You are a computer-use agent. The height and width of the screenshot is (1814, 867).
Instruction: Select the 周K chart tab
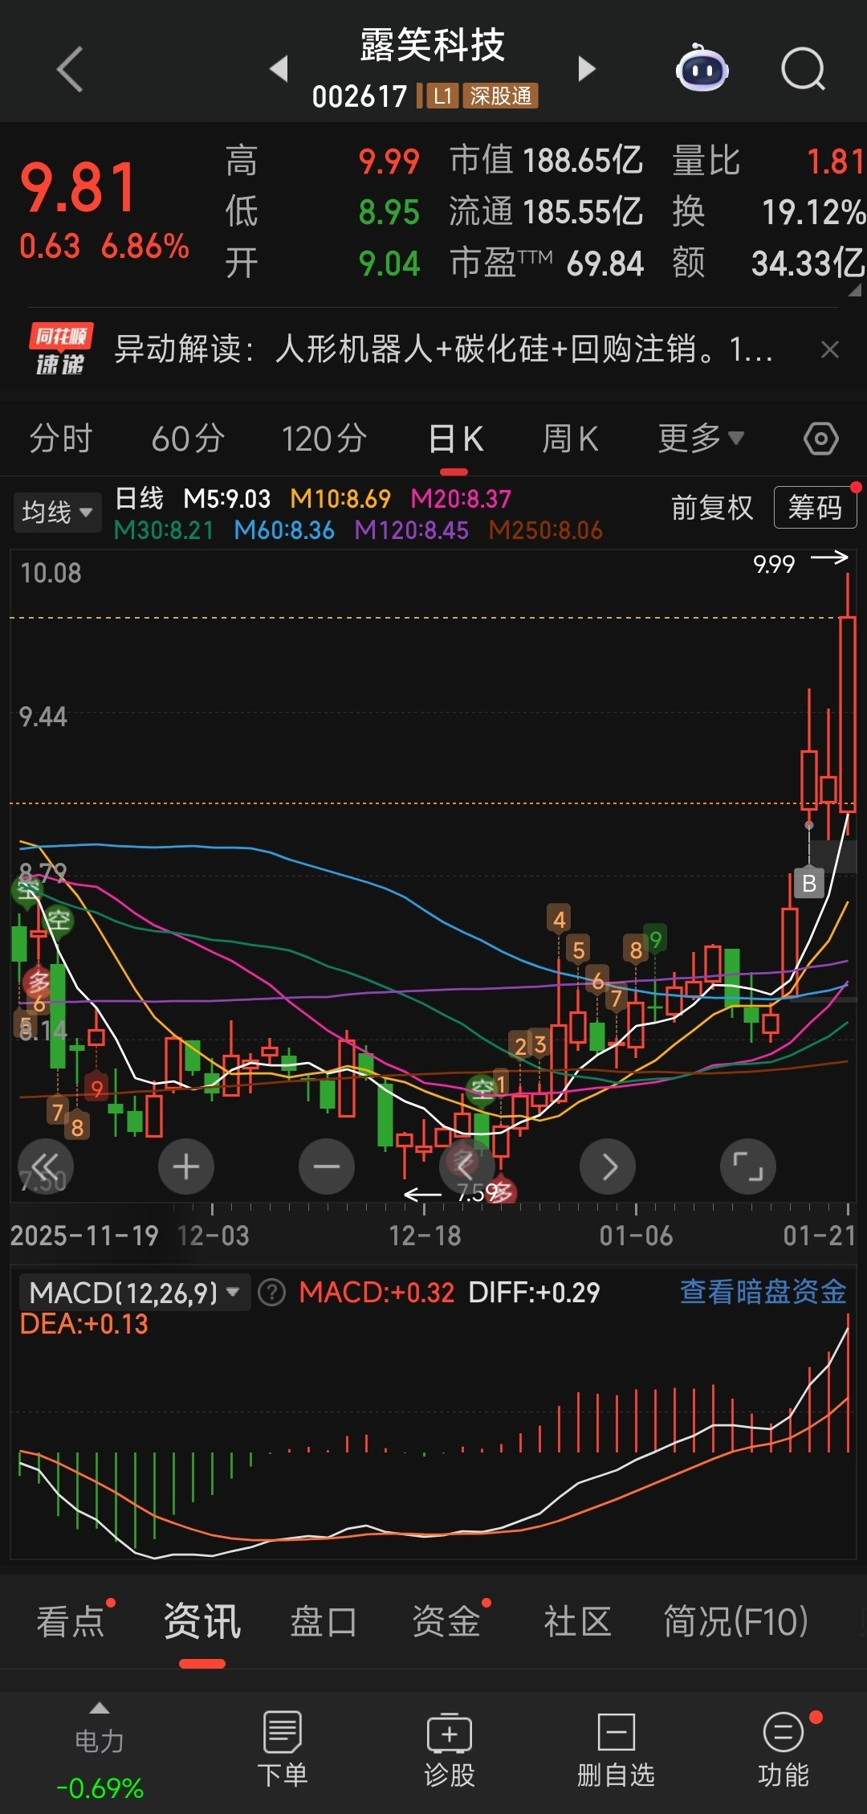pos(570,439)
